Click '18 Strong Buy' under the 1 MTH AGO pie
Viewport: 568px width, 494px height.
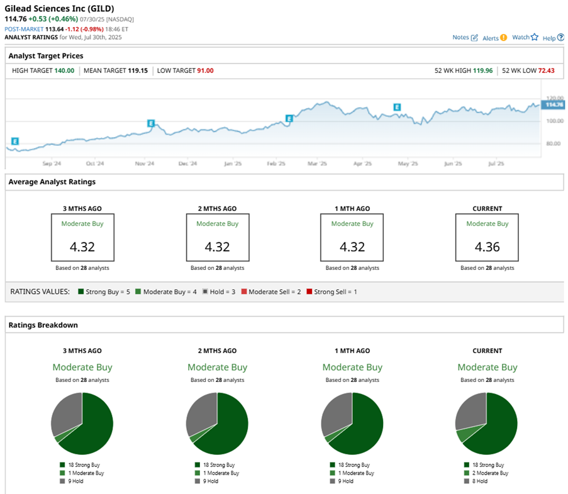[350, 464]
